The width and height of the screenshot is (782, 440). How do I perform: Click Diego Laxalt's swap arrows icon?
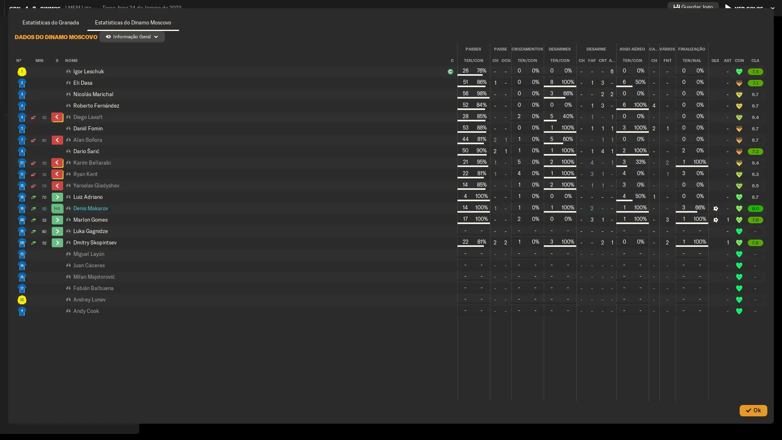[x=33, y=117]
